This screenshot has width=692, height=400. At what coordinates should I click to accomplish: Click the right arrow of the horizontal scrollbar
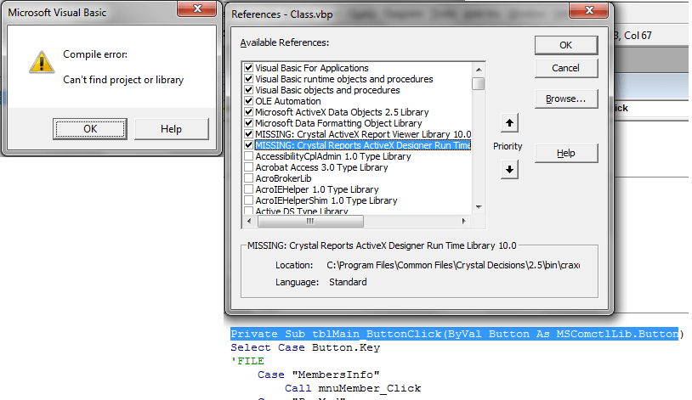point(463,221)
